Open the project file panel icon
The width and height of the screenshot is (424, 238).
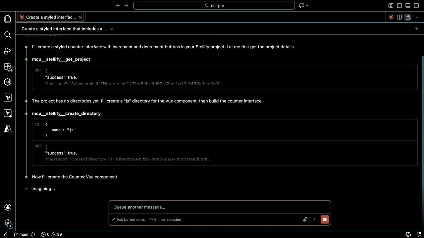point(8,19)
